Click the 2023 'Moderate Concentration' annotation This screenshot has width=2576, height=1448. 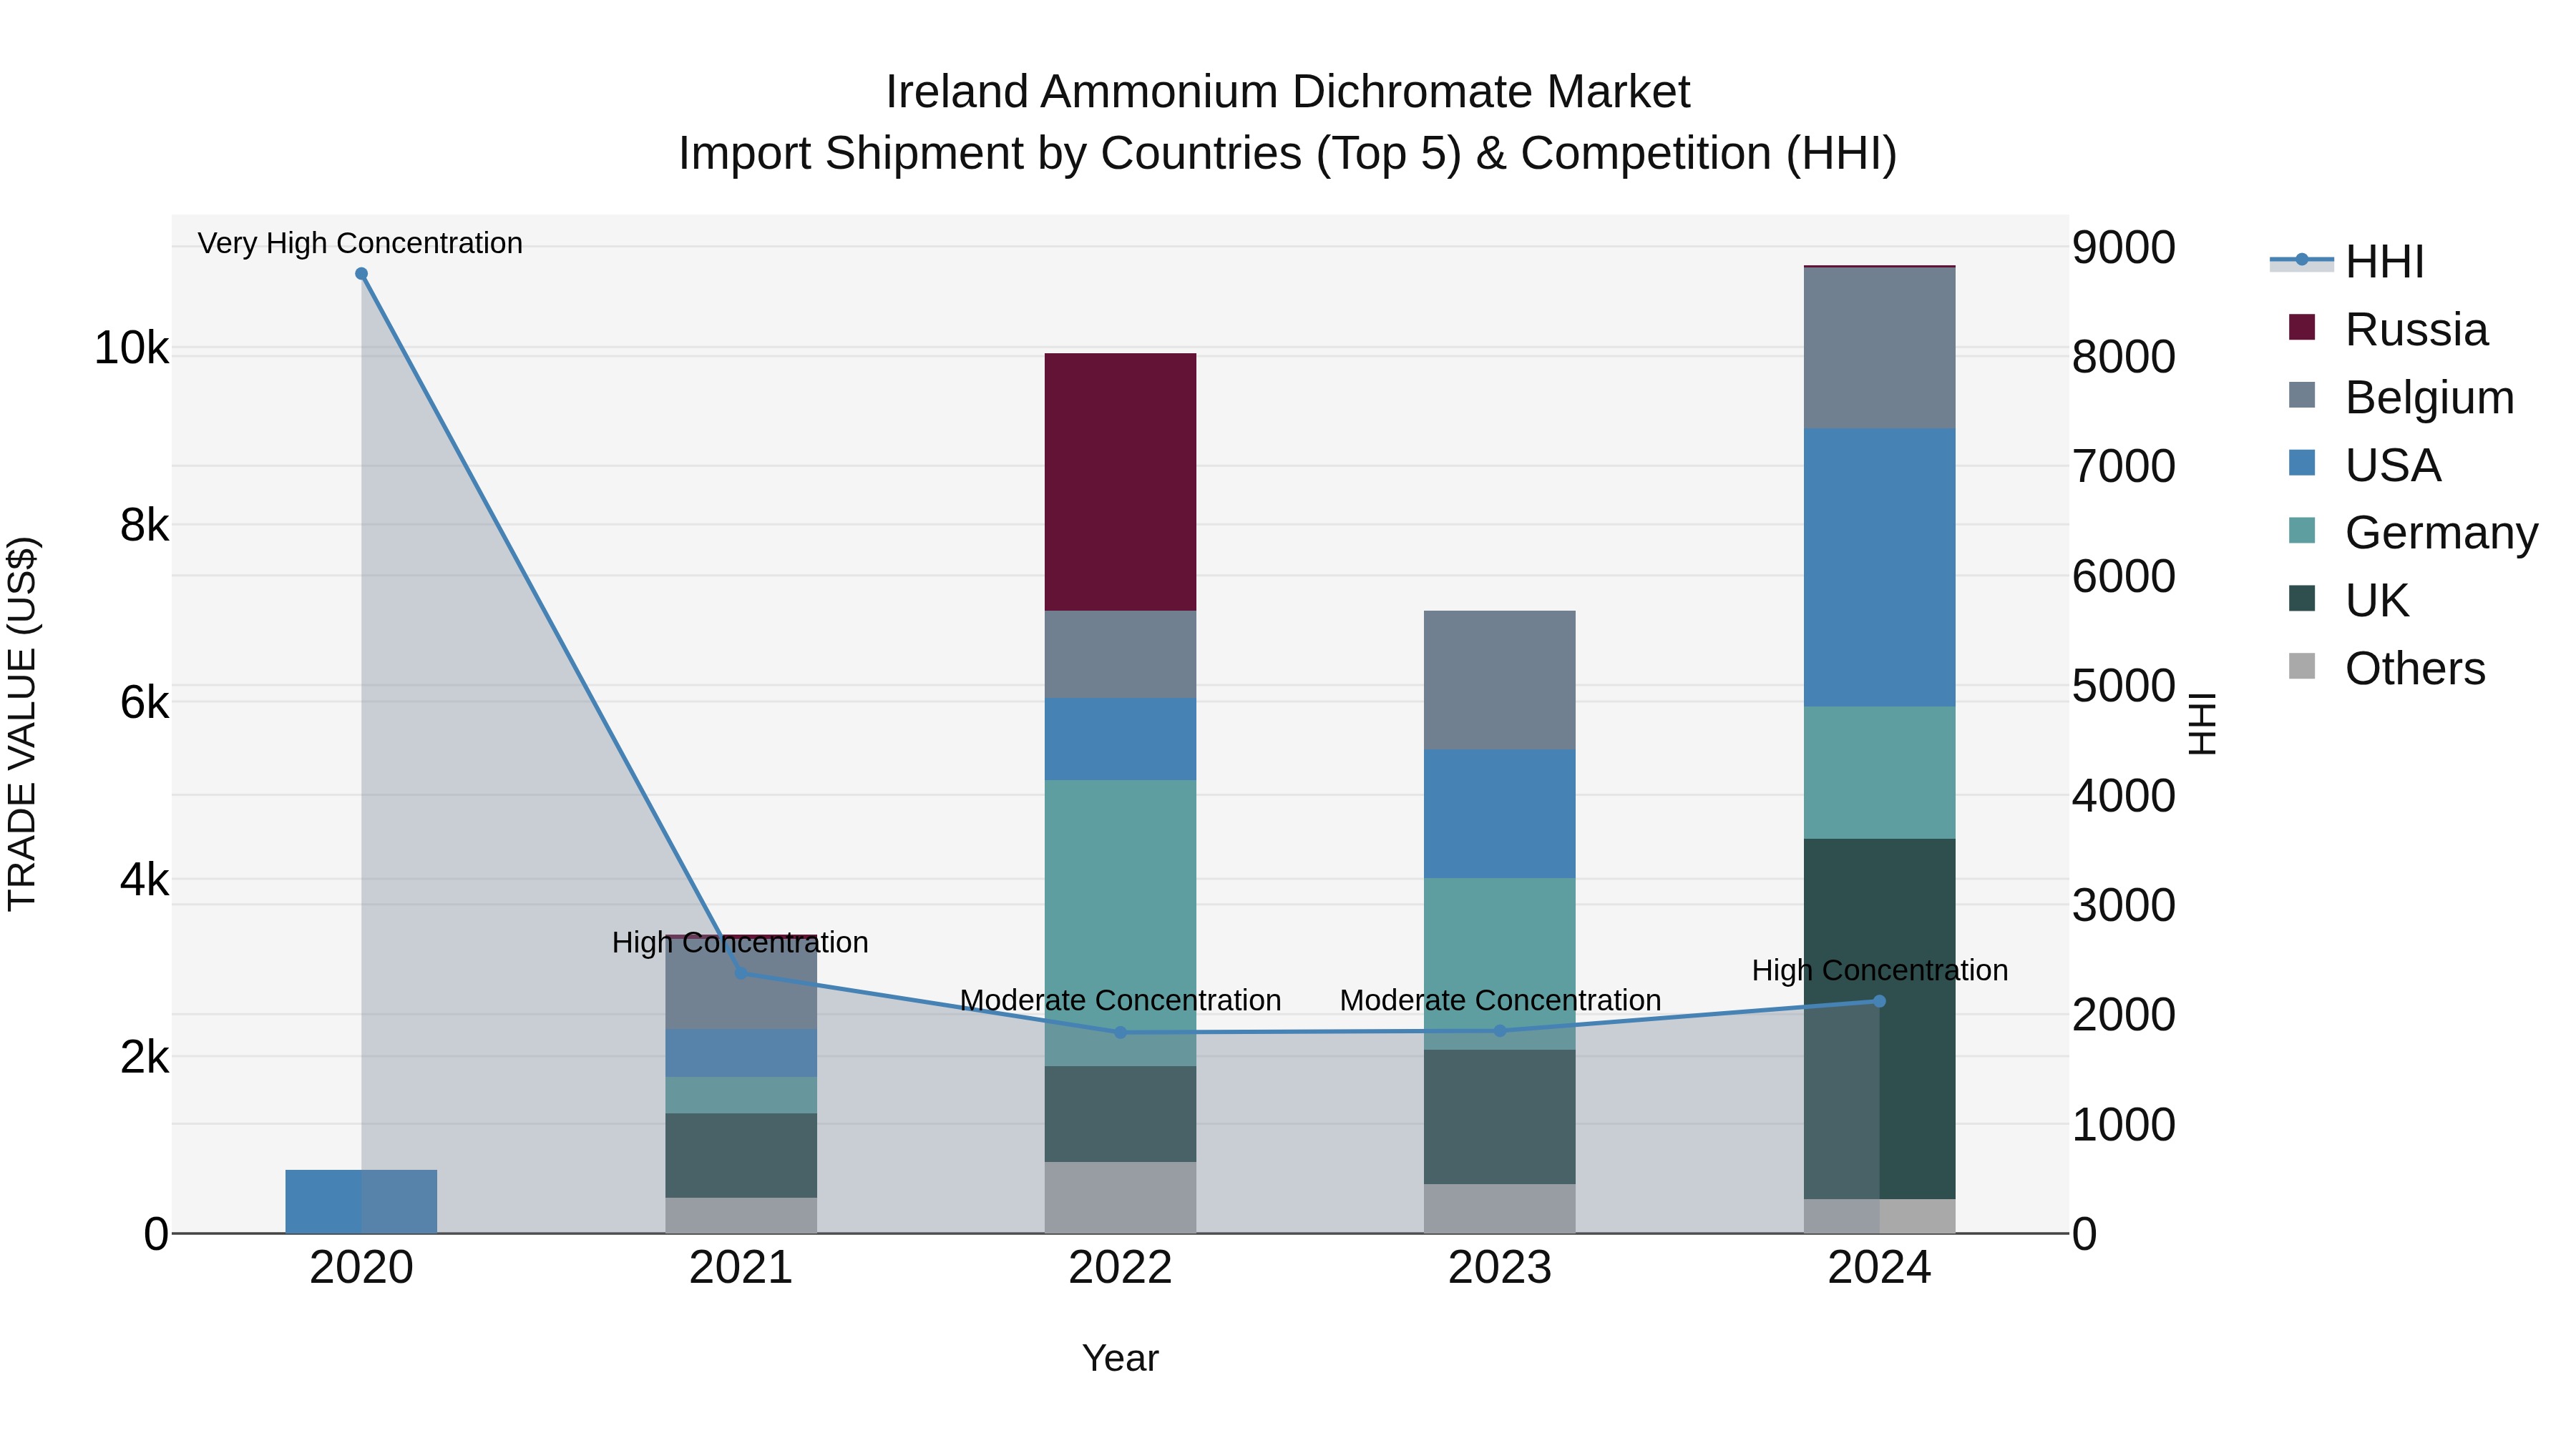tap(1500, 1000)
